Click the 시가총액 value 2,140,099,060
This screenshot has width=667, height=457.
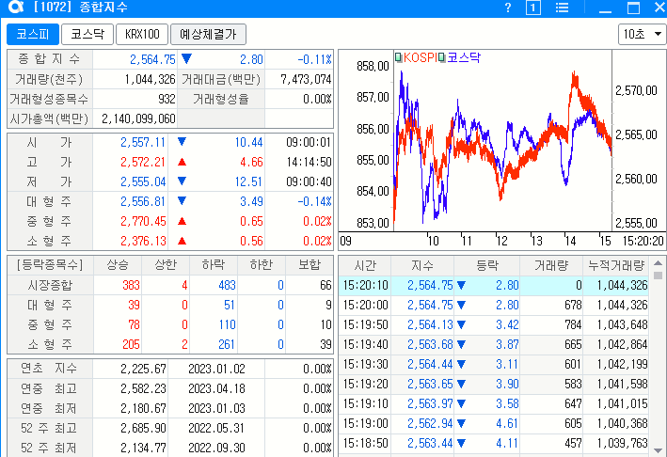(x=138, y=118)
